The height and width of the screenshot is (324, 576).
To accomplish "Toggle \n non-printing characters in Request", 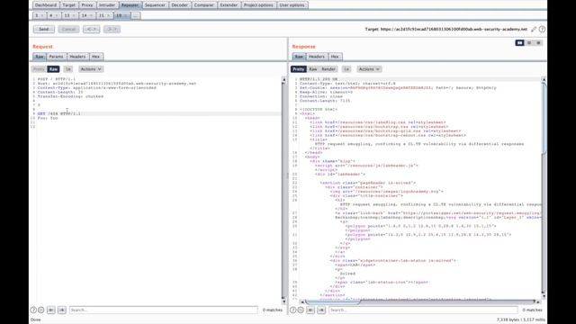I will pos(68,69).
